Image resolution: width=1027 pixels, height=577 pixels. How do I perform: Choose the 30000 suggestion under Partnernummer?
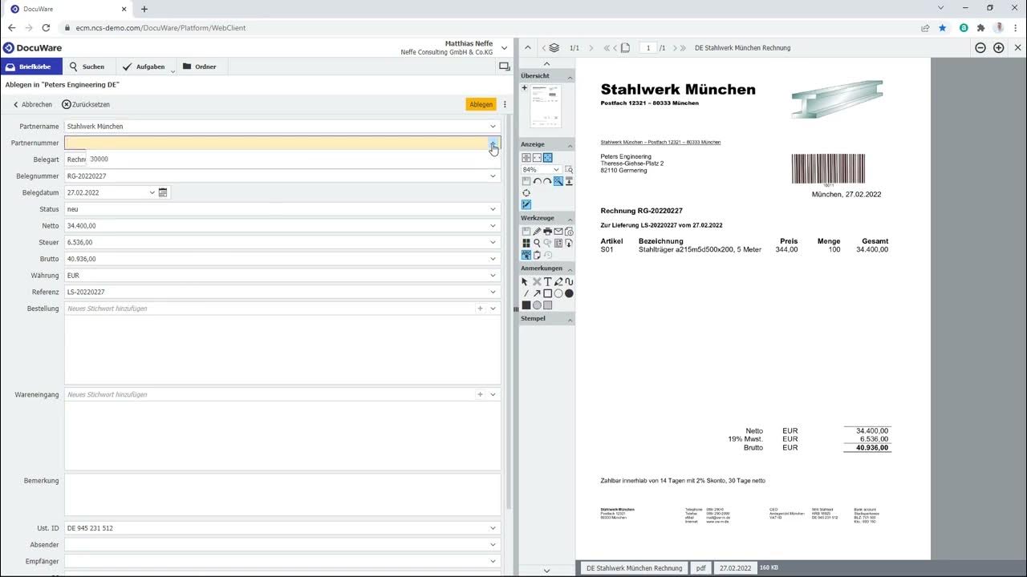(99, 159)
